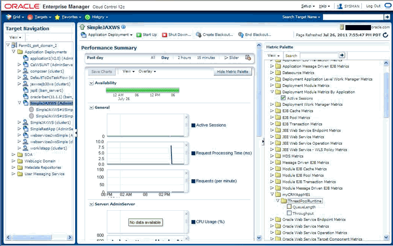Collapse the Metric Palette splitter arrow
This screenshot has width=393, height=246.
coord(263,142)
